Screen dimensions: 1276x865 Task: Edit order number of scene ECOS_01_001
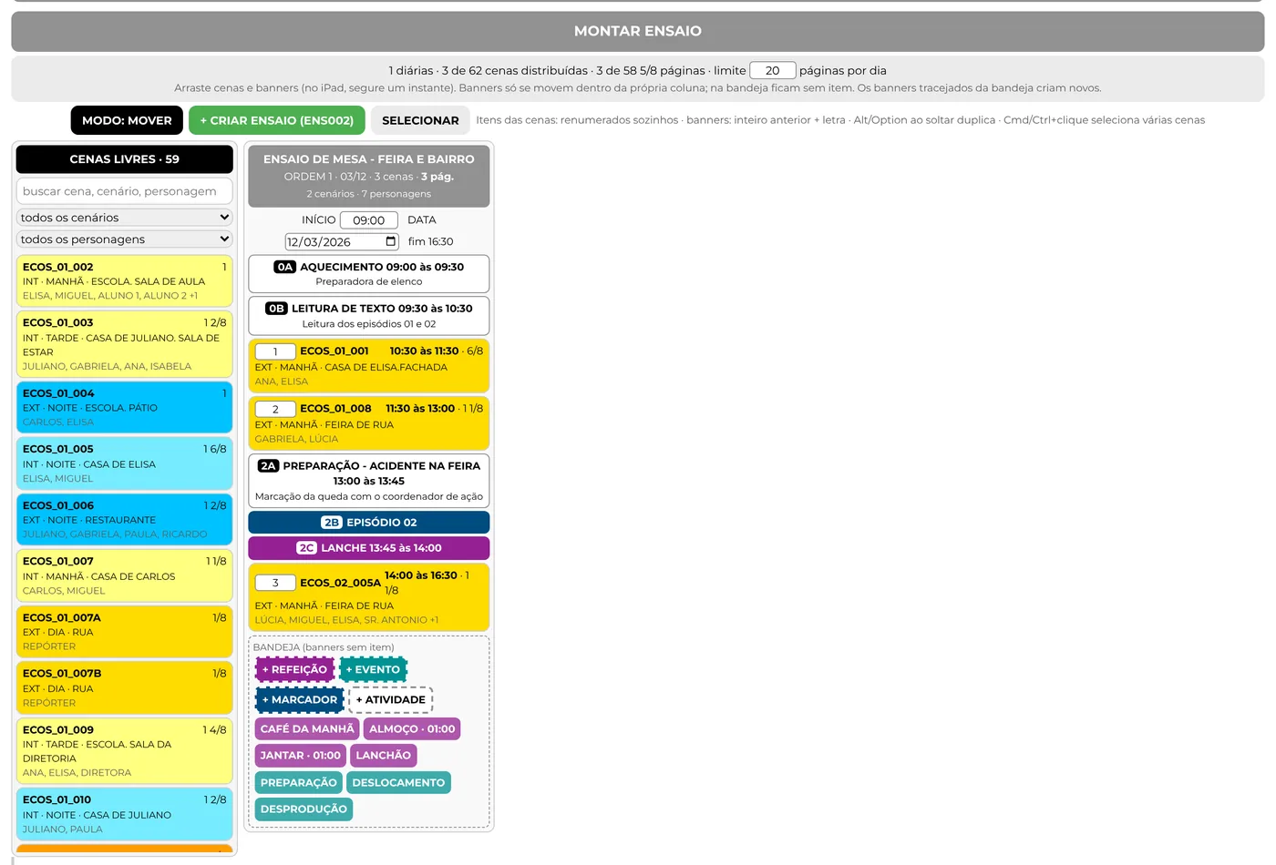[275, 351]
